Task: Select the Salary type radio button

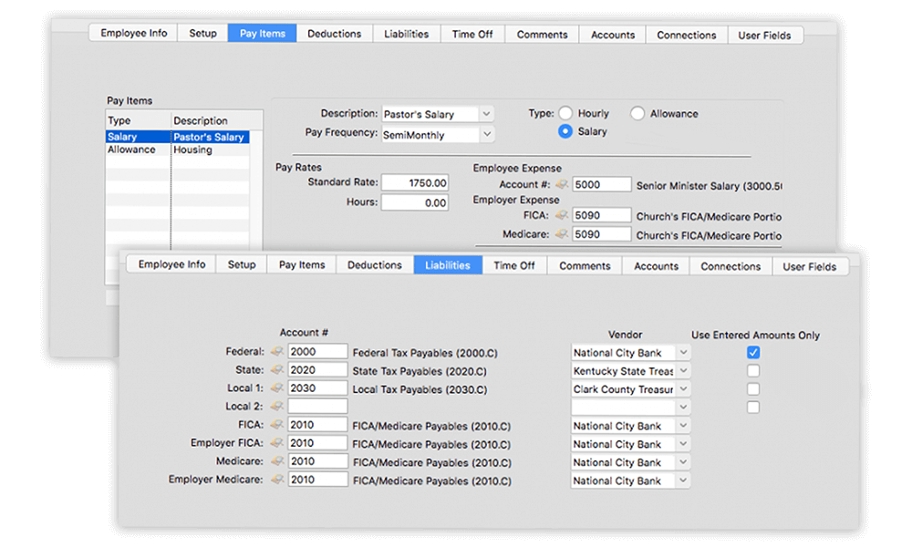Action: point(565,131)
